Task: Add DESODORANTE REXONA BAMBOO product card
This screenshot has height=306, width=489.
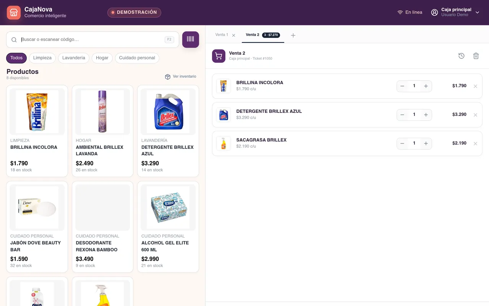Action: pyautogui.click(x=102, y=227)
